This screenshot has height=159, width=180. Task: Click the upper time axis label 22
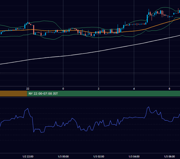pos(28,89)
